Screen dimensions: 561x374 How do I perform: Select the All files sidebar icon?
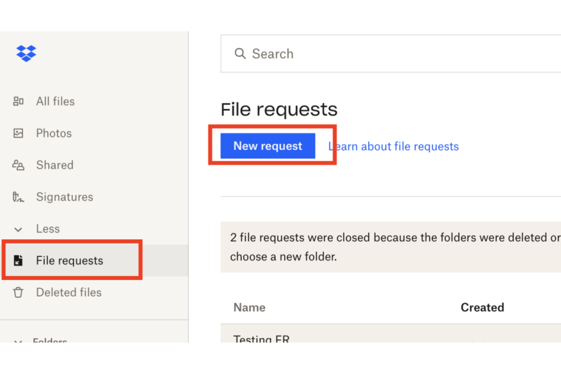(x=18, y=101)
